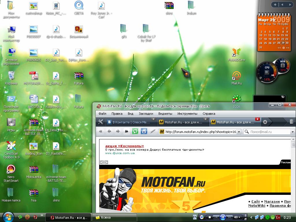Viewport: 296px width, 222px height.
Task: Open Opera's panel toggle wrench icon
Action: coord(100,122)
